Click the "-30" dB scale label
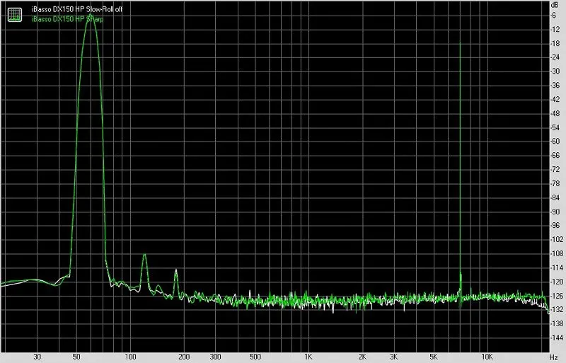This screenshot has height=363, width=566. (555, 71)
